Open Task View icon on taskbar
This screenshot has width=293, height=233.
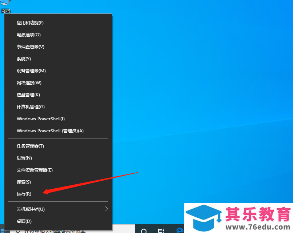pyautogui.click(x=161, y=231)
